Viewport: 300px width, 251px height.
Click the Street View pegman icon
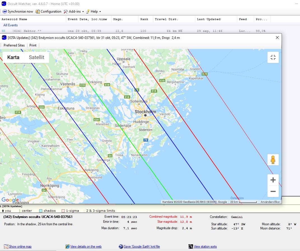point(273,160)
